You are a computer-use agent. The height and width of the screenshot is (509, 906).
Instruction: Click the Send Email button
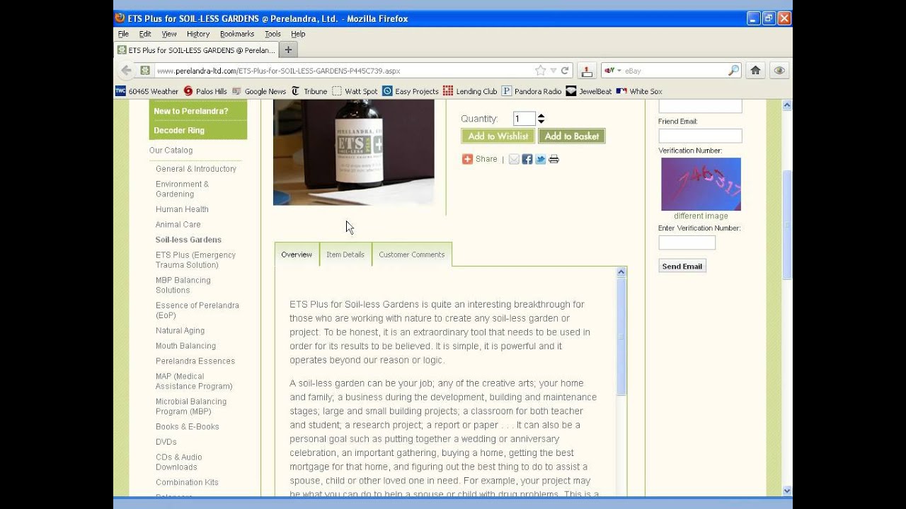click(x=682, y=267)
